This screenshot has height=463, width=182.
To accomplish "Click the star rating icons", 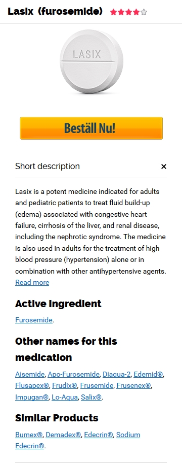I will (x=128, y=12).
